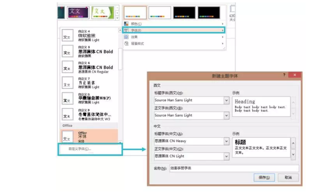Apply the purple 文文 theme thumbnail
The width and height of the screenshot is (312, 195).
(x=78, y=13)
